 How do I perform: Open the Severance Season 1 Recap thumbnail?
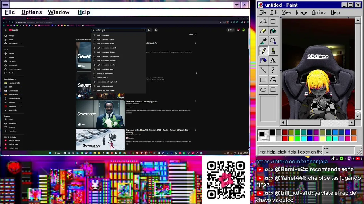(100, 114)
